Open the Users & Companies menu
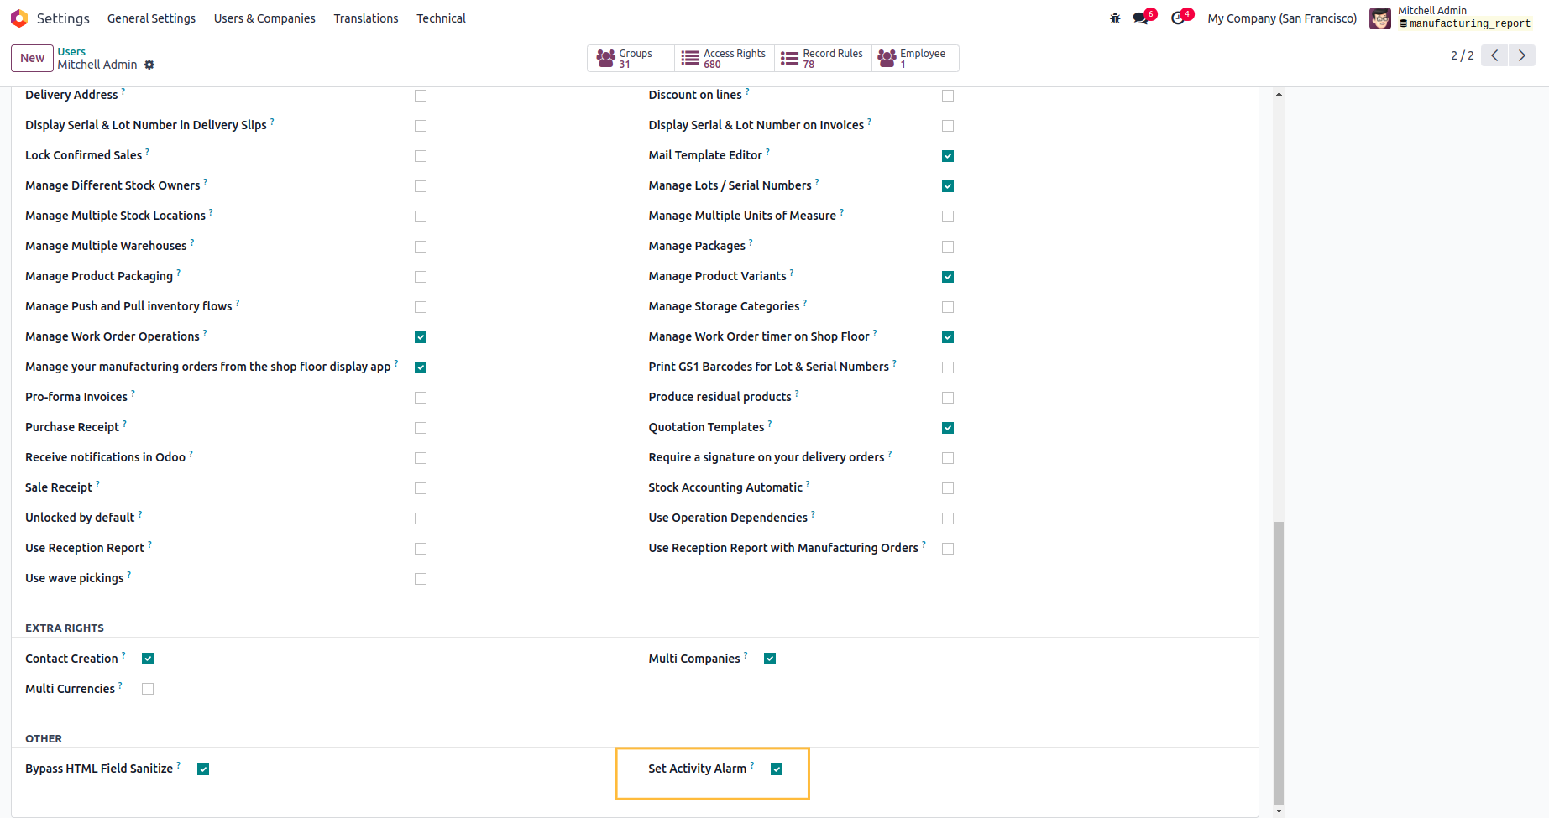The image size is (1549, 818). pos(264,18)
